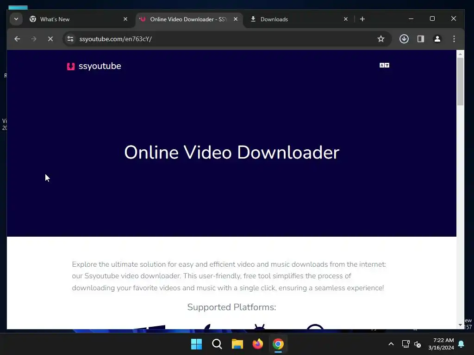Click the ssyoutube logo link
This screenshot has width=474, height=355.
tap(94, 66)
